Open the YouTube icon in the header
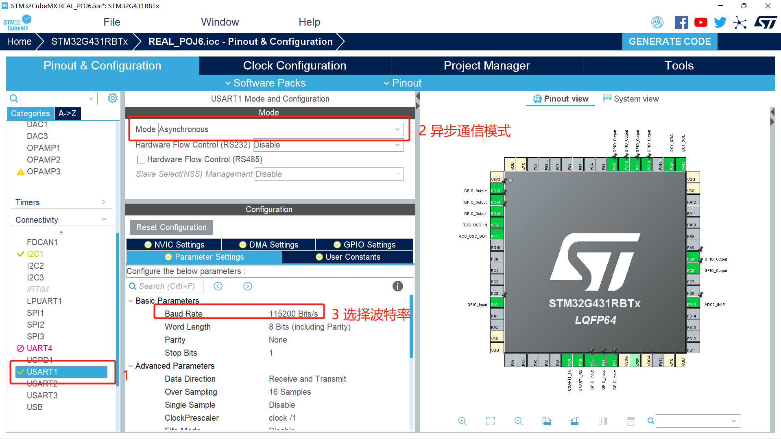Image resolution: width=781 pixels, height=439 pixels. tap(700, 22)
